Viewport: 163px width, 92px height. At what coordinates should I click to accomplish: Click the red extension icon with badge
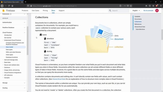coord(157,6)
